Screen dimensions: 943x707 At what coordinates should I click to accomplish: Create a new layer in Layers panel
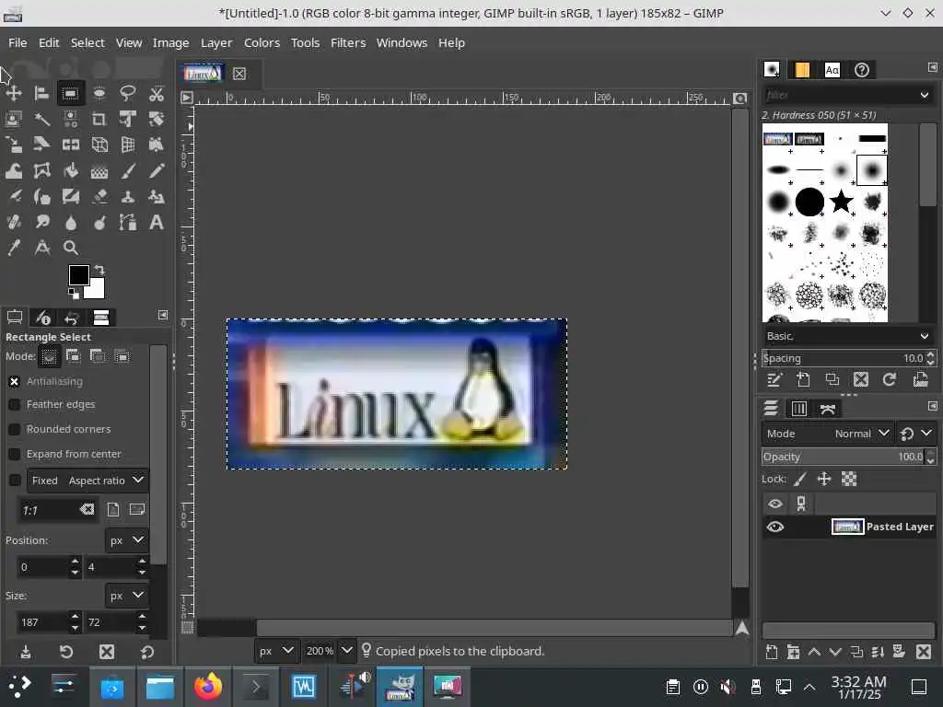(772, 653)
